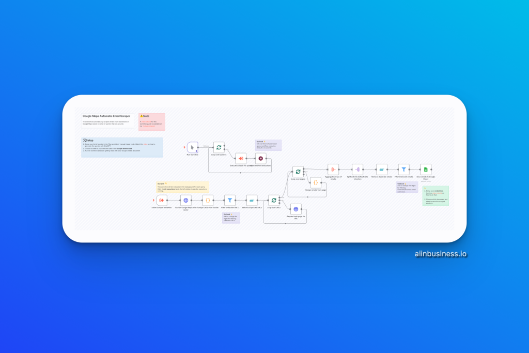Open the Scrape emails from page node
Image resolution: width=529 pixels, height=353 pixels.
point(316,182)
